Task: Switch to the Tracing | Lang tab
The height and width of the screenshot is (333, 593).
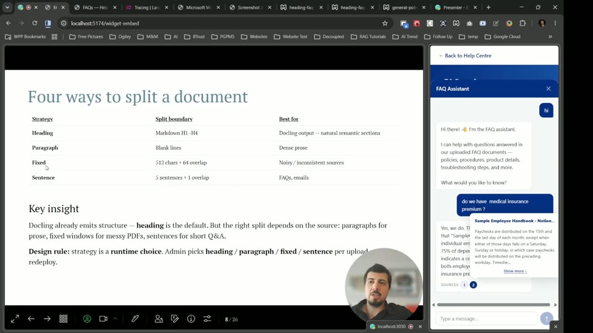Action: click(147, 7)
